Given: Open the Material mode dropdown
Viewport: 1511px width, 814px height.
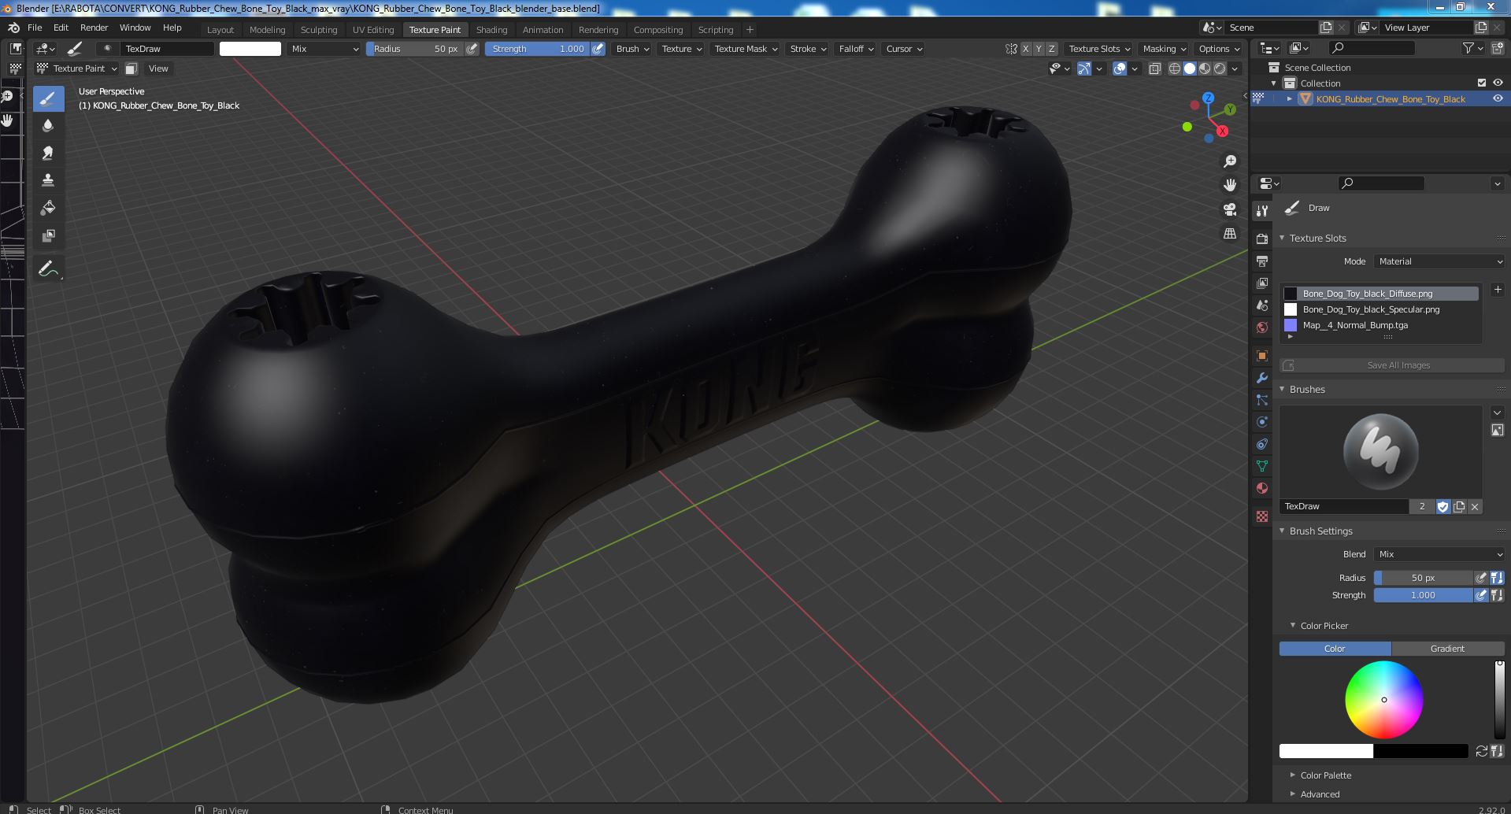Looking at the screenshot, I should point(1439,261).
